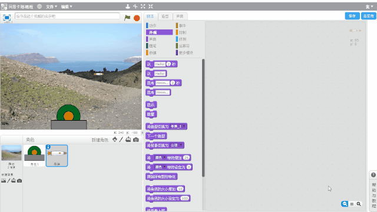Screen dimensions: 377x212
Task: Click the 去发布 publish button
Action: 369,16
